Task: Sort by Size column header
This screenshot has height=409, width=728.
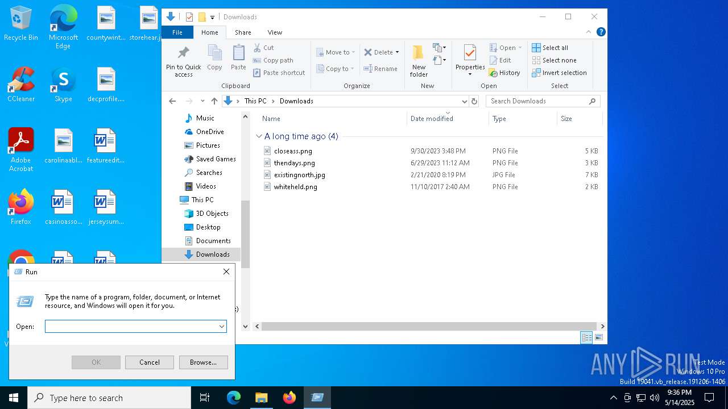Action: pos(579,119)
